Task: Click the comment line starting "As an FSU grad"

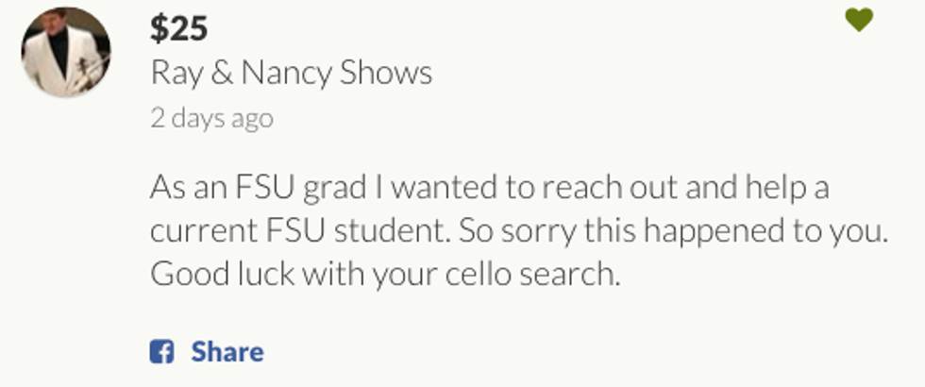Action: click(489, 187)
